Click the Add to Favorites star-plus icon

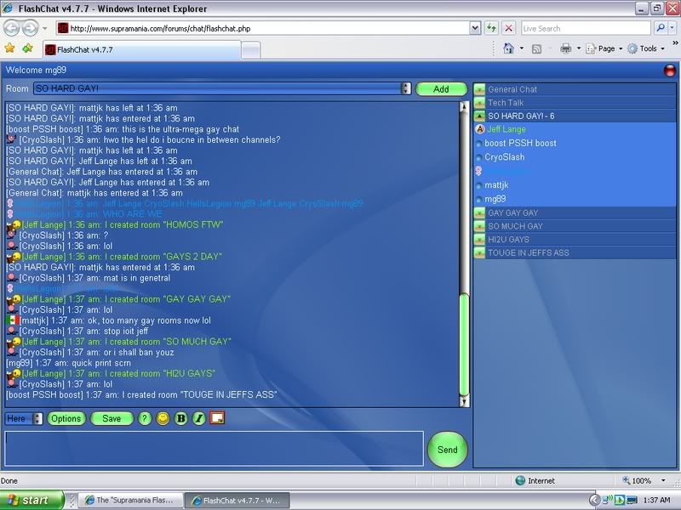[x=28, y=48]
